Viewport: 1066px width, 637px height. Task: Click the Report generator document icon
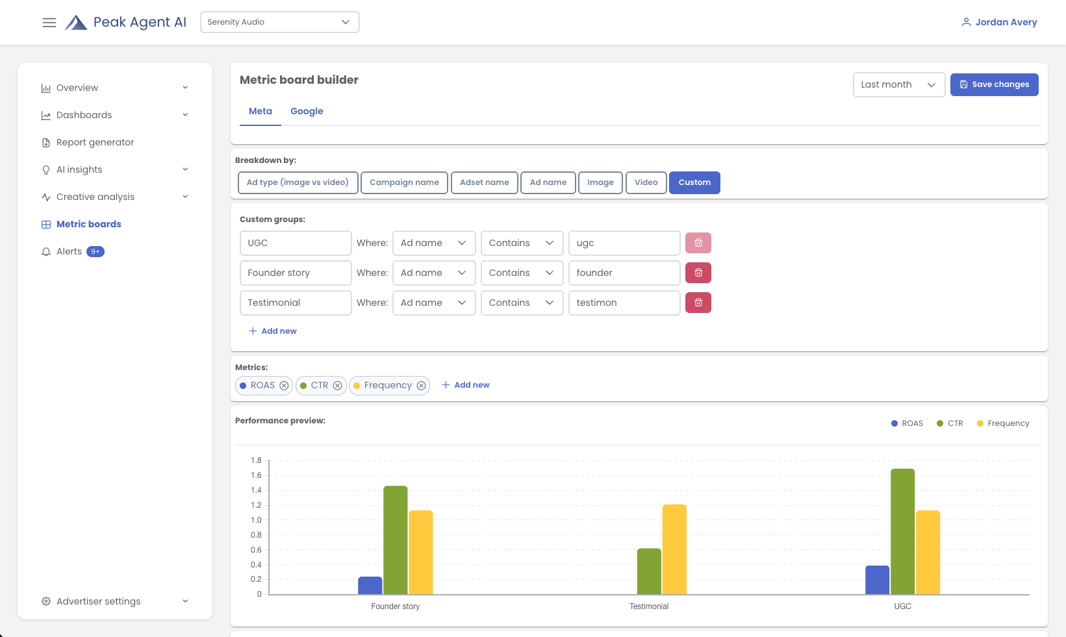(x=45, y=142)
